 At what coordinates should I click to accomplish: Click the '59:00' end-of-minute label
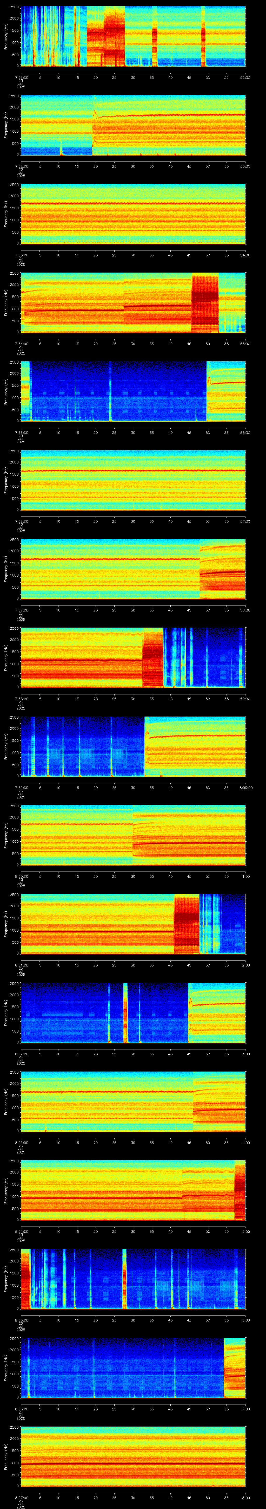pyautogui.click(x=245, y=699)
